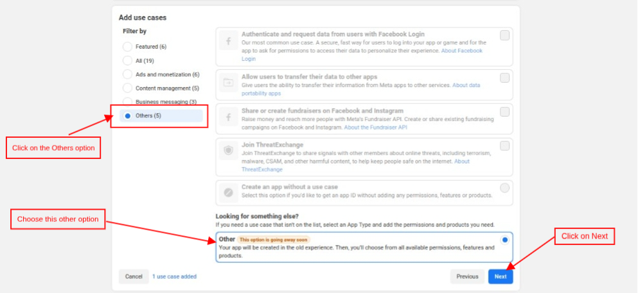This screenshot has height=293, width=638.
Task: Click the Facebook logo icon for Facebook Login
Action: point(229,40)
